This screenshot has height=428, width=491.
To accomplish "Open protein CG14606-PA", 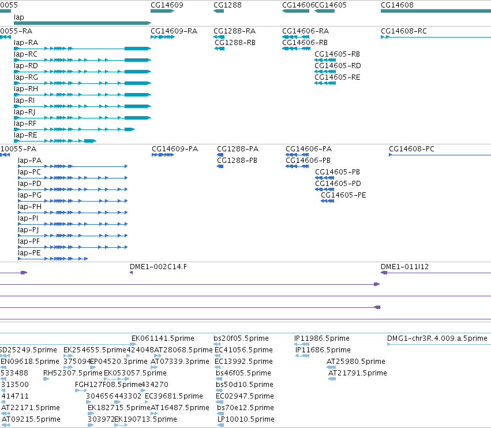I will (x=309, y=149).
